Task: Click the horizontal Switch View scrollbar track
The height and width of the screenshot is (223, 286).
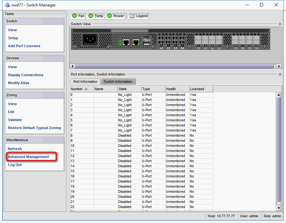Action: [x=175, y=66]
